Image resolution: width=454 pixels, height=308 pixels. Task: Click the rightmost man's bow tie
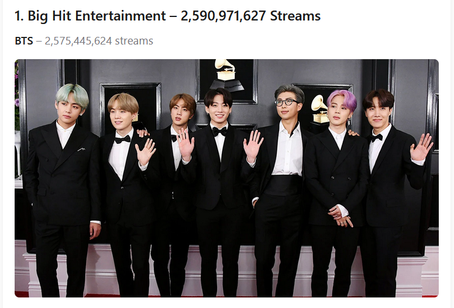click(376, 138)
